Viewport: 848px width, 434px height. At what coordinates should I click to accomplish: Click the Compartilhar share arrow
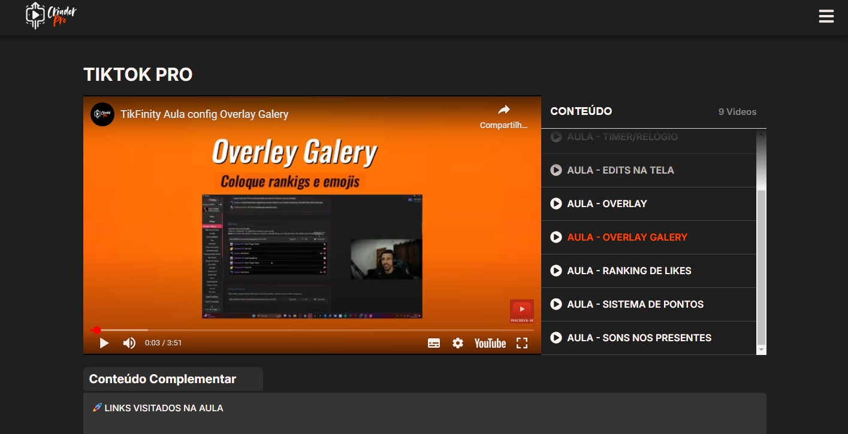click(503, 110)
